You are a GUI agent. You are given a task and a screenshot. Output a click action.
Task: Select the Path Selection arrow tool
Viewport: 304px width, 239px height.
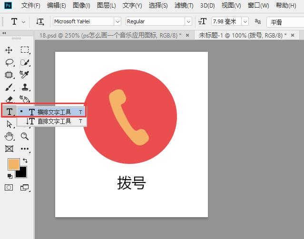coord(9,124)
